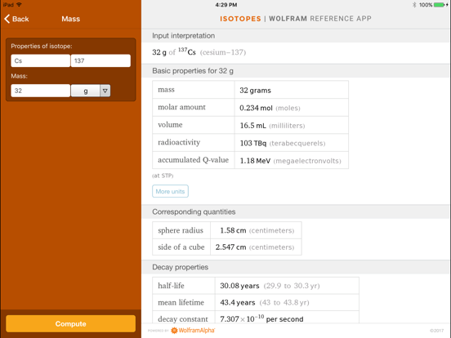Tap the orange Compute button
Screen dimensions: 451x338
click(71, 324)
